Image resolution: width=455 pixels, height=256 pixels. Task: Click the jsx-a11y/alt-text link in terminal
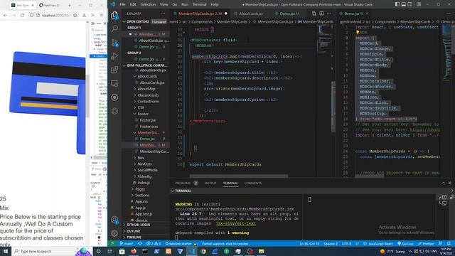[235, 223]
